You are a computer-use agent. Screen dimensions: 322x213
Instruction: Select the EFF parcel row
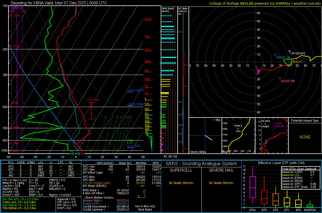[x=41, y=169]
